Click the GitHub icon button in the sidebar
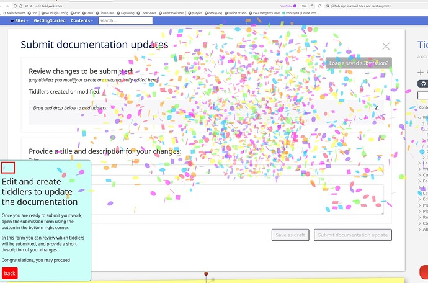 pos(424,83)
